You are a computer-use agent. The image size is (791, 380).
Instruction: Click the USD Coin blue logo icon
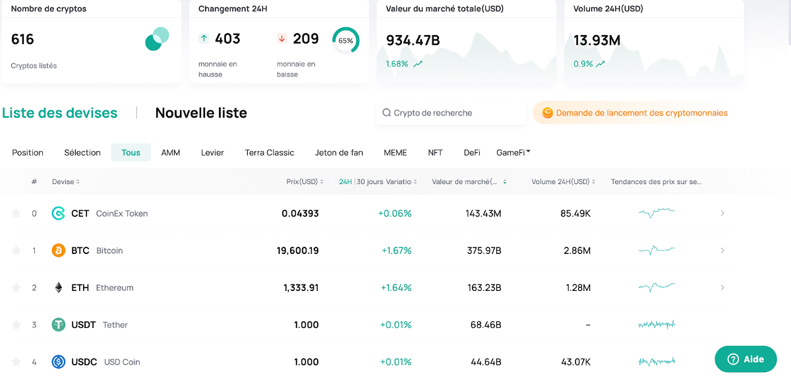[59, 362]
